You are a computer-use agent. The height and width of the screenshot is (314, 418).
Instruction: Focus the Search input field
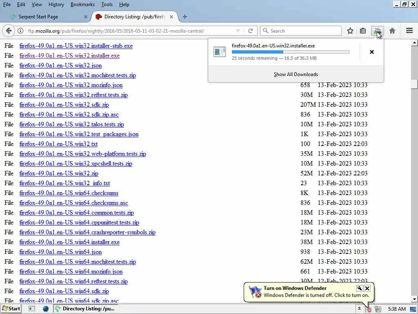(x=301, y=31)
